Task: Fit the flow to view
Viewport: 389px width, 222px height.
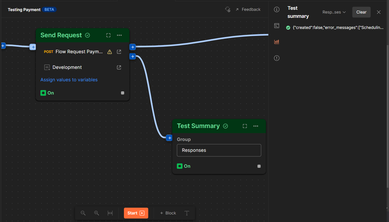Action: pos(110,213)
